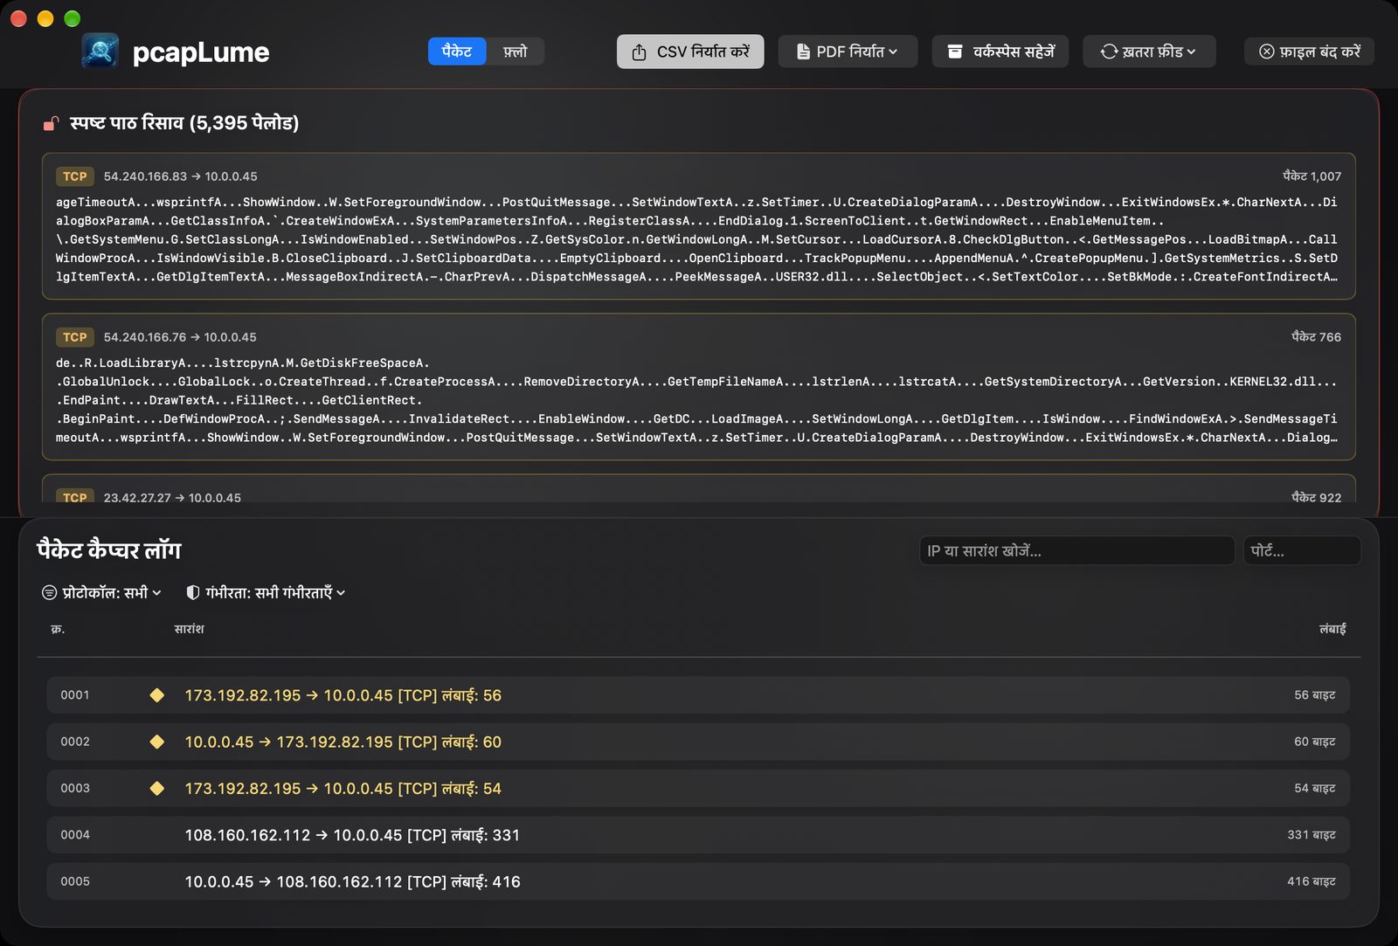Click the filter-lines icon beside प्रोटोकॉल
The width and height of the screenshot is (1398, 946).
pos(50,592)
